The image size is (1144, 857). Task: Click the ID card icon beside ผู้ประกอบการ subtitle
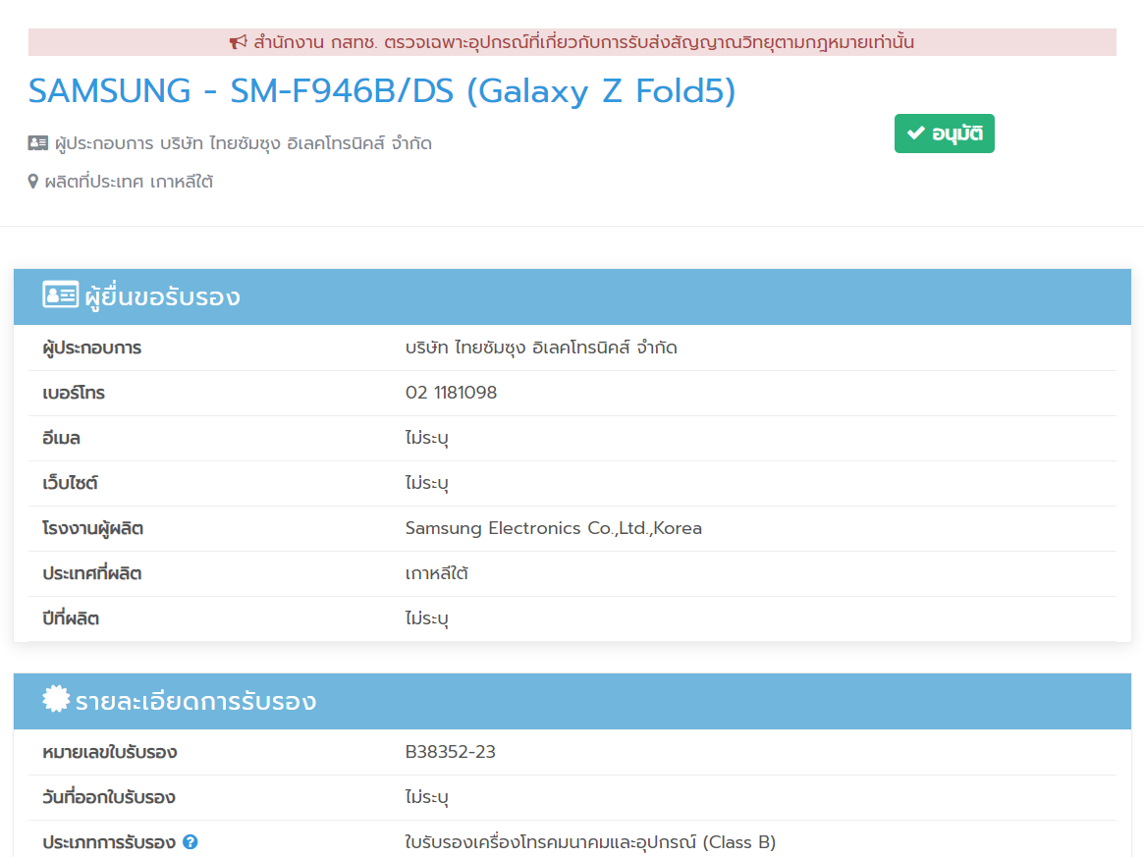(38, 143)
